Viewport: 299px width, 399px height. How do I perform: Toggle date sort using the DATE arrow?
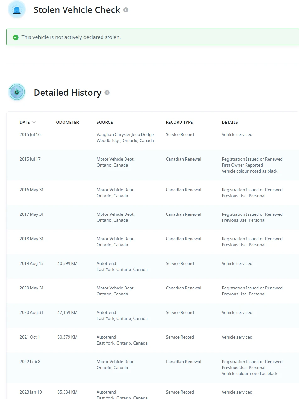pos(34,122)
